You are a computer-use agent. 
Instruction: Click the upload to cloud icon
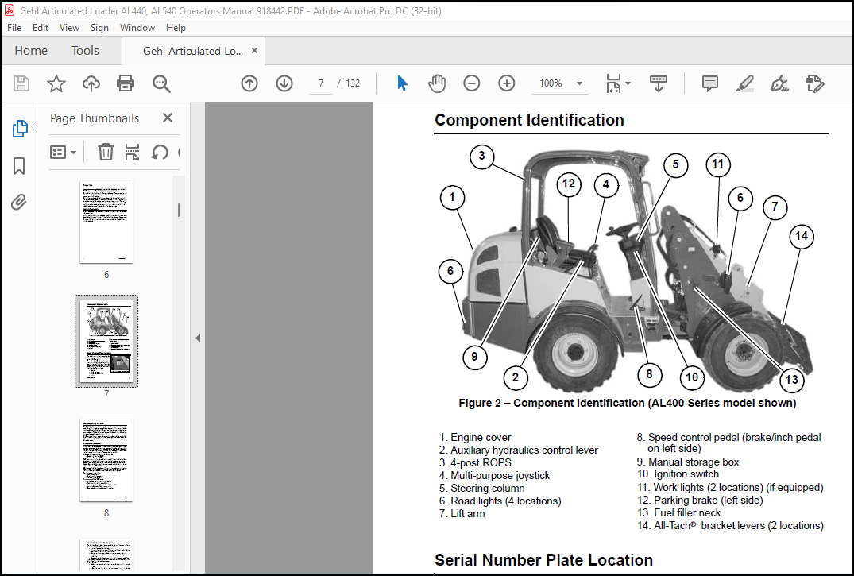coord(91,83)
